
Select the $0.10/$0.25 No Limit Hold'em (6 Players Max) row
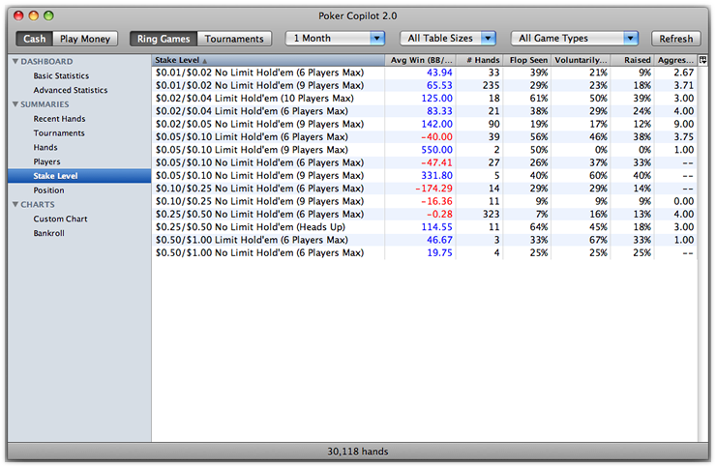click(424, 189)
